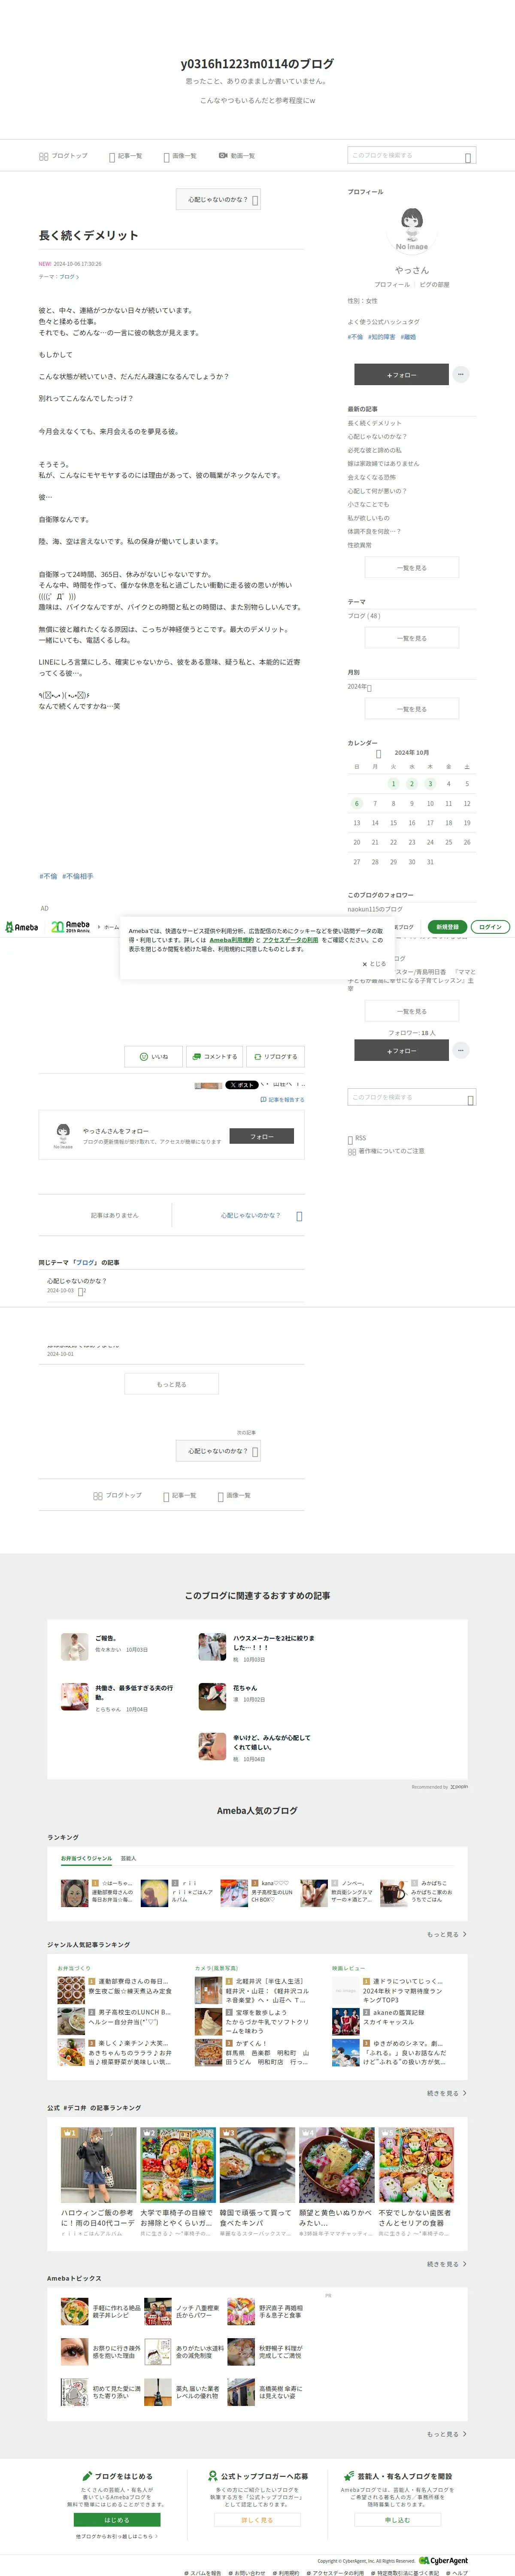Click the Ameba 20th Anniversary logo
The image size is (515, 2576).
pos(71,927)
